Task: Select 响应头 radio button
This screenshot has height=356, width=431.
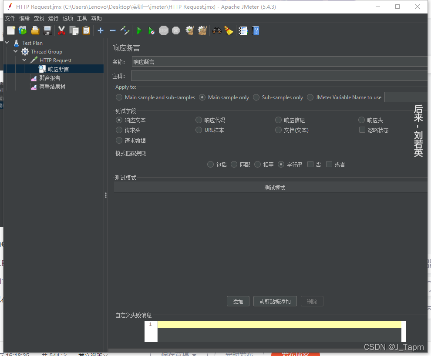Action: click(361, 120)
